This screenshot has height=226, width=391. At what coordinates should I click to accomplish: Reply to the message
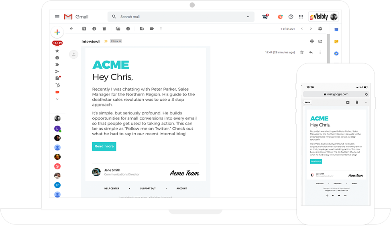311,52
